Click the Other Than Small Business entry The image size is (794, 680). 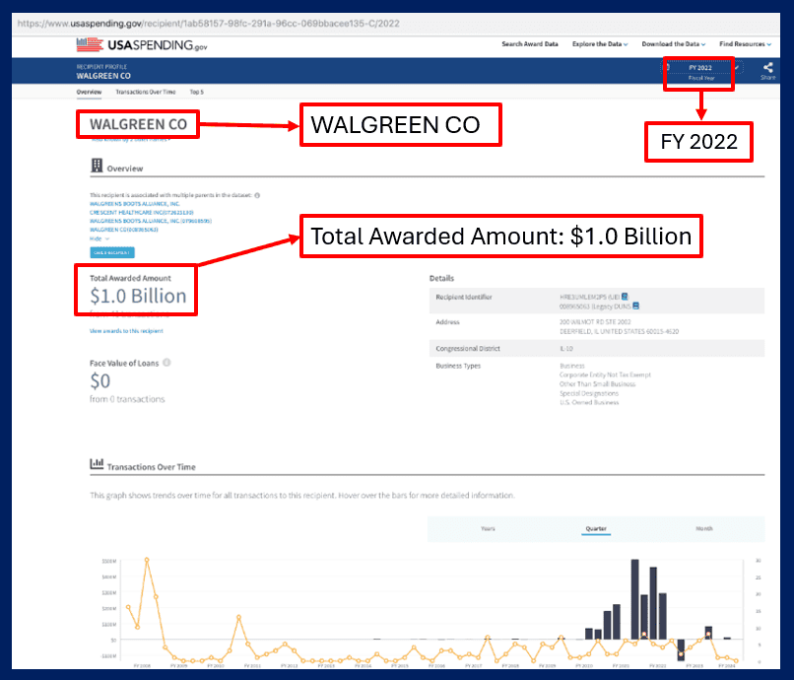pos(597,384)
